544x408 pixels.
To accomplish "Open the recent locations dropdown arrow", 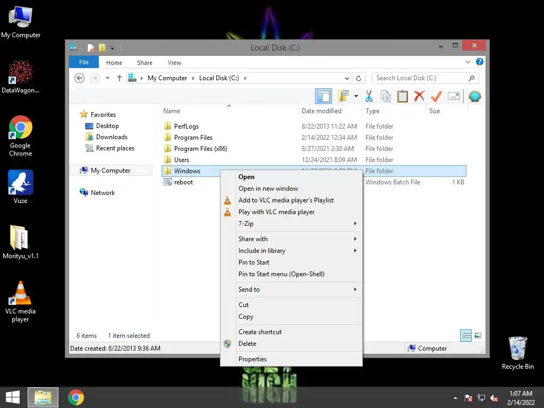I will pyautogui.click(x=107, y=78).
